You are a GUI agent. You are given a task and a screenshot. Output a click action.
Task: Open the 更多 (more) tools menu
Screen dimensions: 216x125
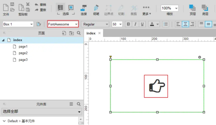[x=146, y=10]
